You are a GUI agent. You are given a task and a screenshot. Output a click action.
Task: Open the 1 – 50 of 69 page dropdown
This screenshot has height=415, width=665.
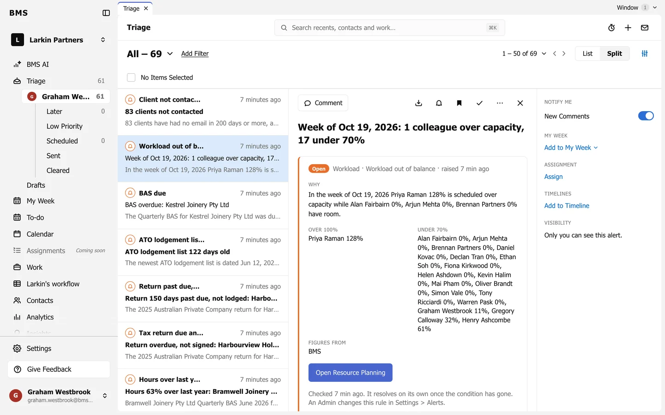point(524,53)
